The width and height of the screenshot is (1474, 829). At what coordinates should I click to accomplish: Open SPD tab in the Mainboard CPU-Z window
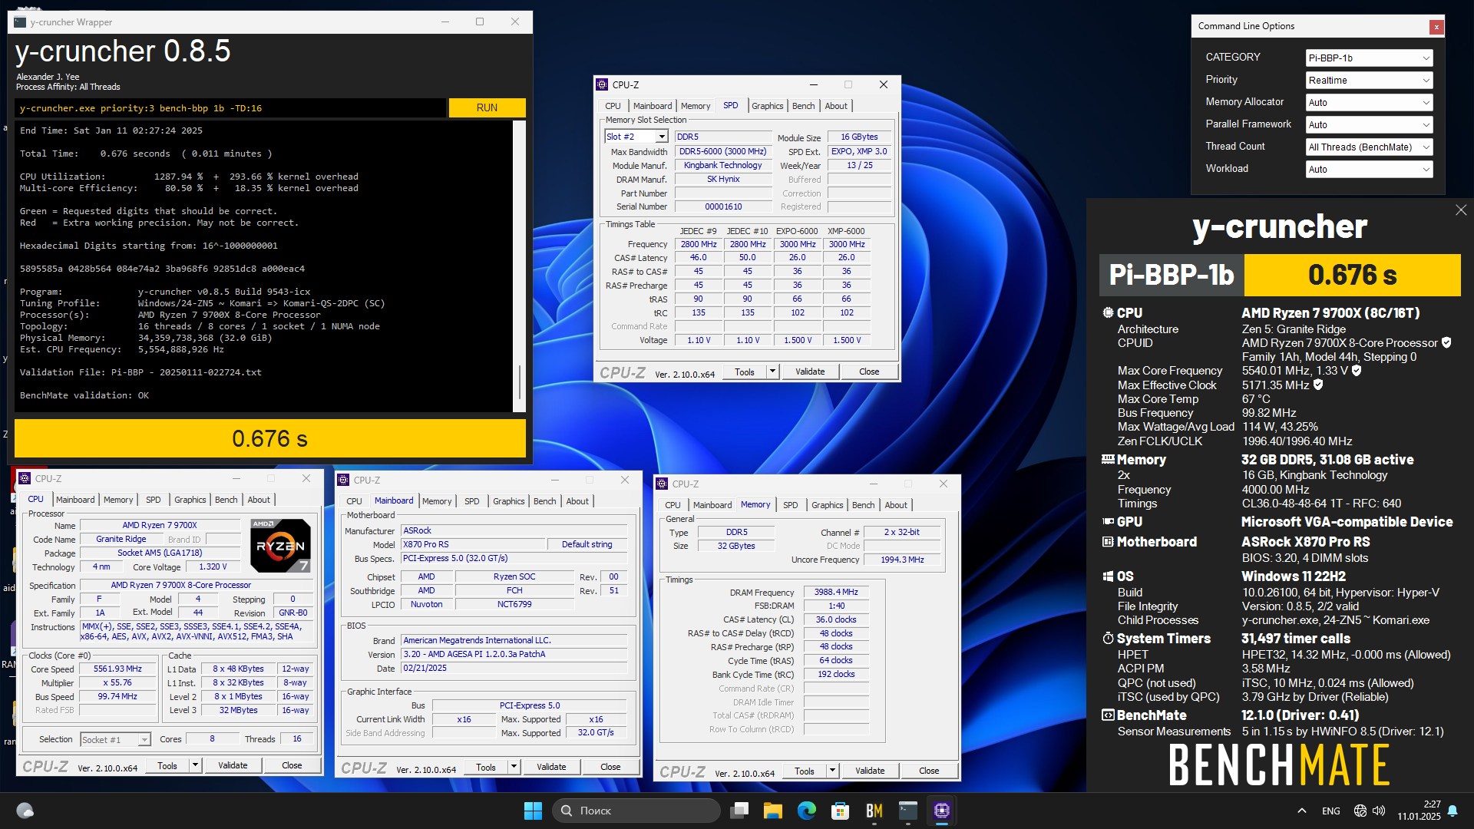click(x=471, y=501)
